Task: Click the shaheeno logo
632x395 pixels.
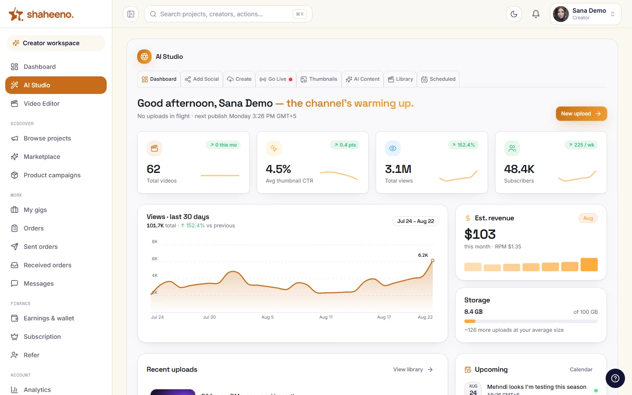Action: (x=41, y=14)
